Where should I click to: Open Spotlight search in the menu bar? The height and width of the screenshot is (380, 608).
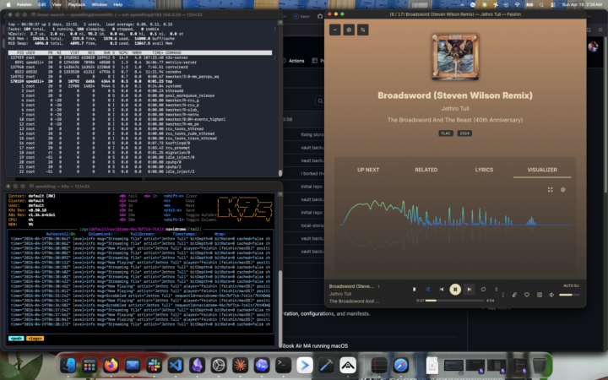coord(541,5)
